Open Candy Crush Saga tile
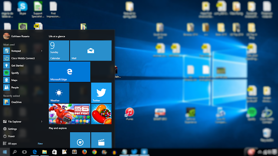This screenshot has height=156, width=278. pyautogui.click(x=101, y=114)
